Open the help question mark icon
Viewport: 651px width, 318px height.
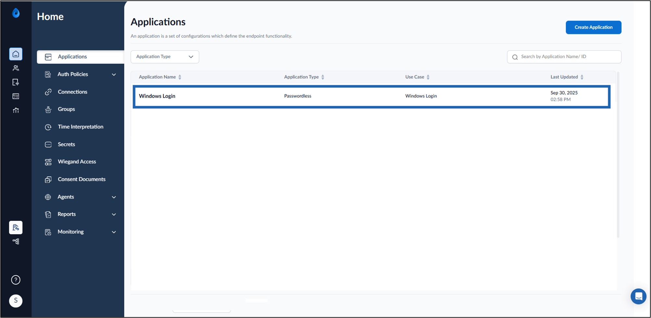[16, 280]
